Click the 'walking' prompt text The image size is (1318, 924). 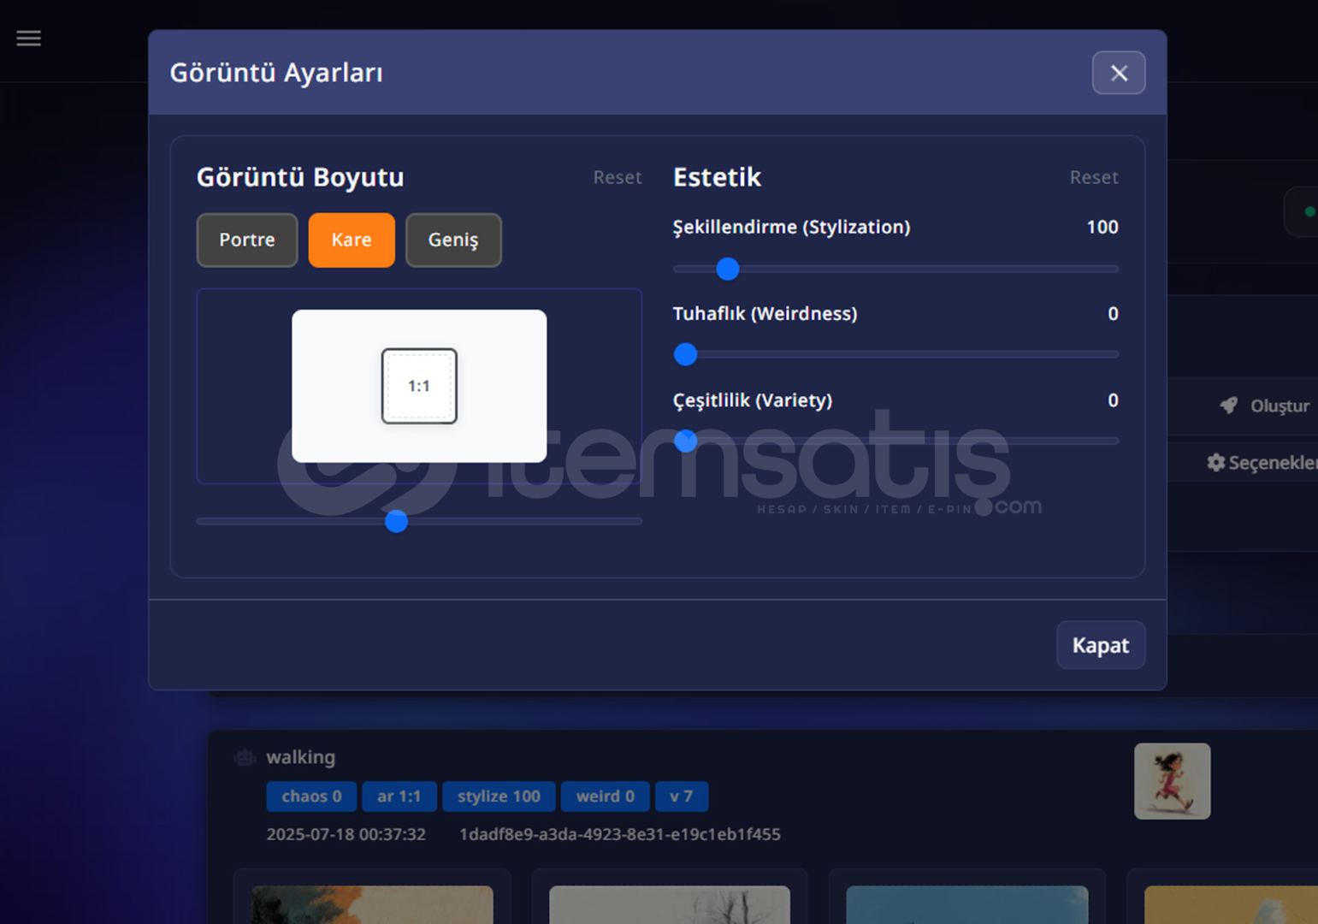pos(301,757)
